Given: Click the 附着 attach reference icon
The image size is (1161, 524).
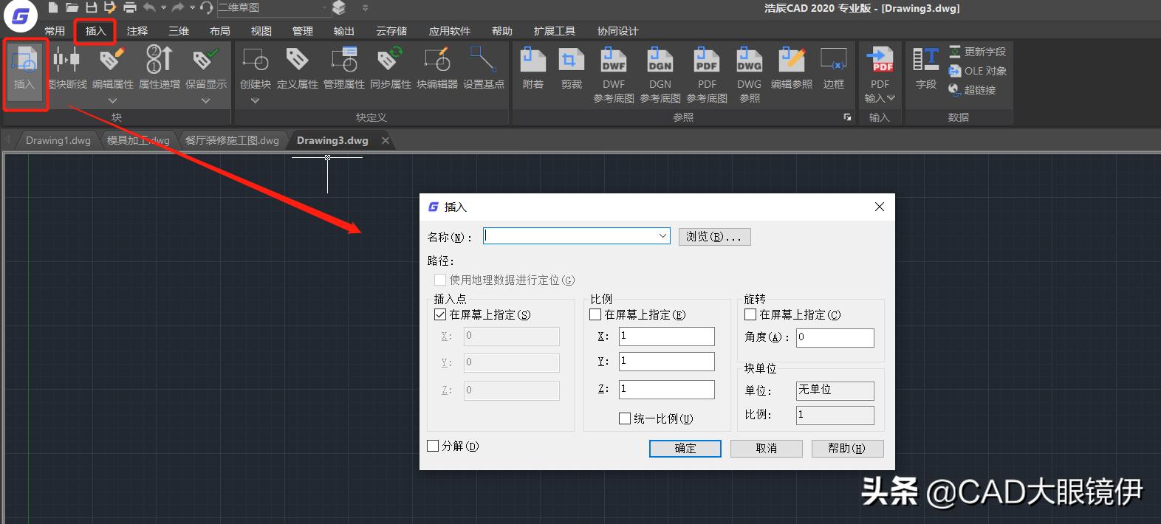Looking at the screenshot, I should 533,68.
